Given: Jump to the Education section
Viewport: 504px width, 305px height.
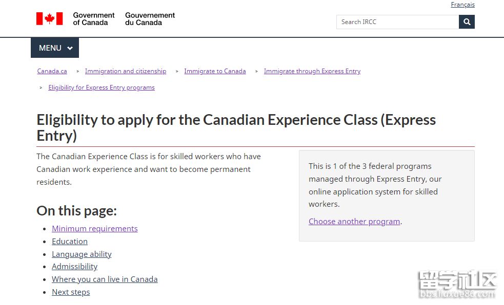Looking at the screenshot, I should tap(70, 241).
